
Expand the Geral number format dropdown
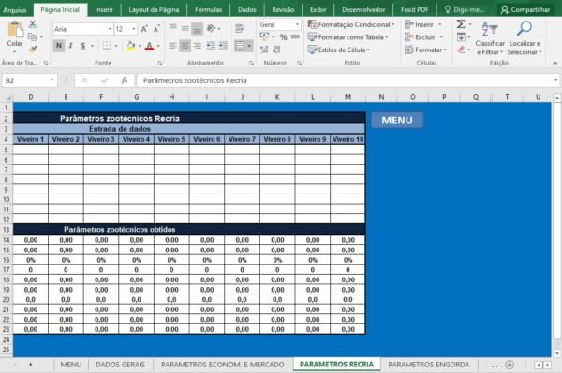pyautogui.click(x=297, y=24)
